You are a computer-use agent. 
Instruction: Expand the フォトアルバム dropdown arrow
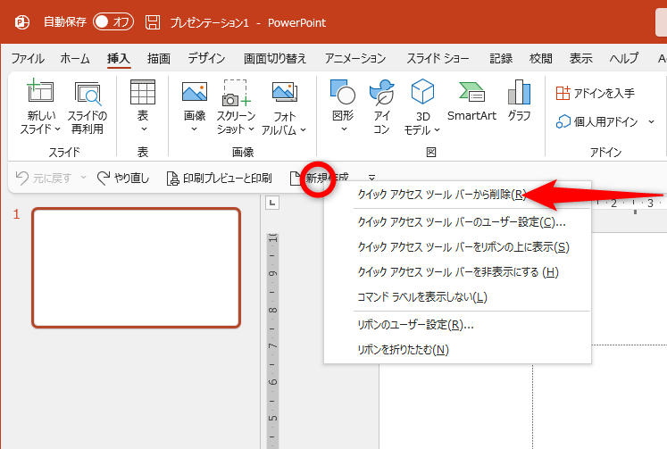click(x=303, y=129)
